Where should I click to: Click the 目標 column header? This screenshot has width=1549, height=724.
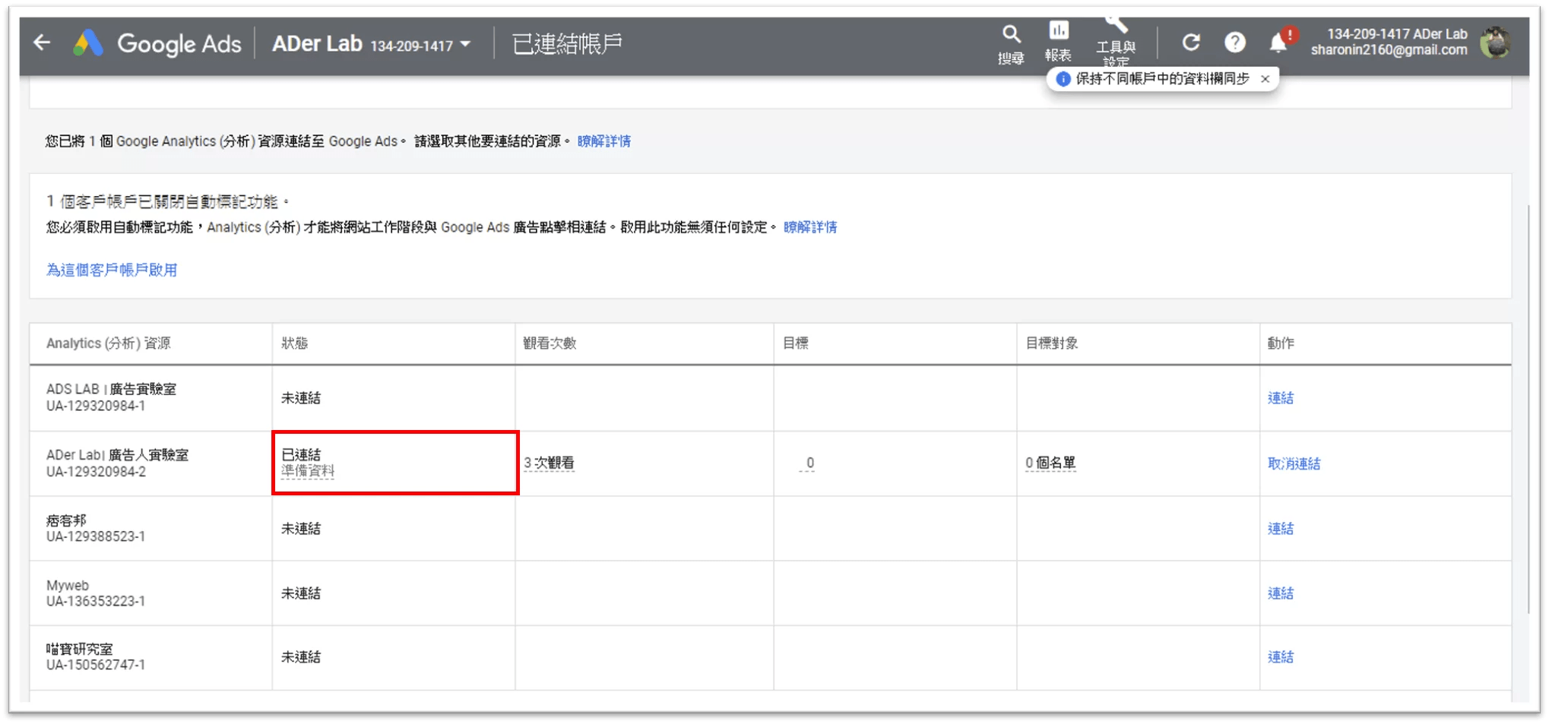[796, 343]
